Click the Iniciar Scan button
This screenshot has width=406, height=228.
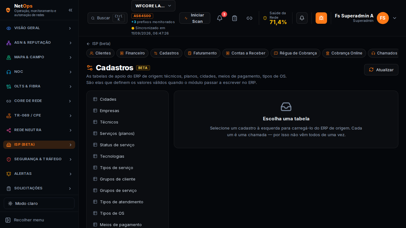195,18
